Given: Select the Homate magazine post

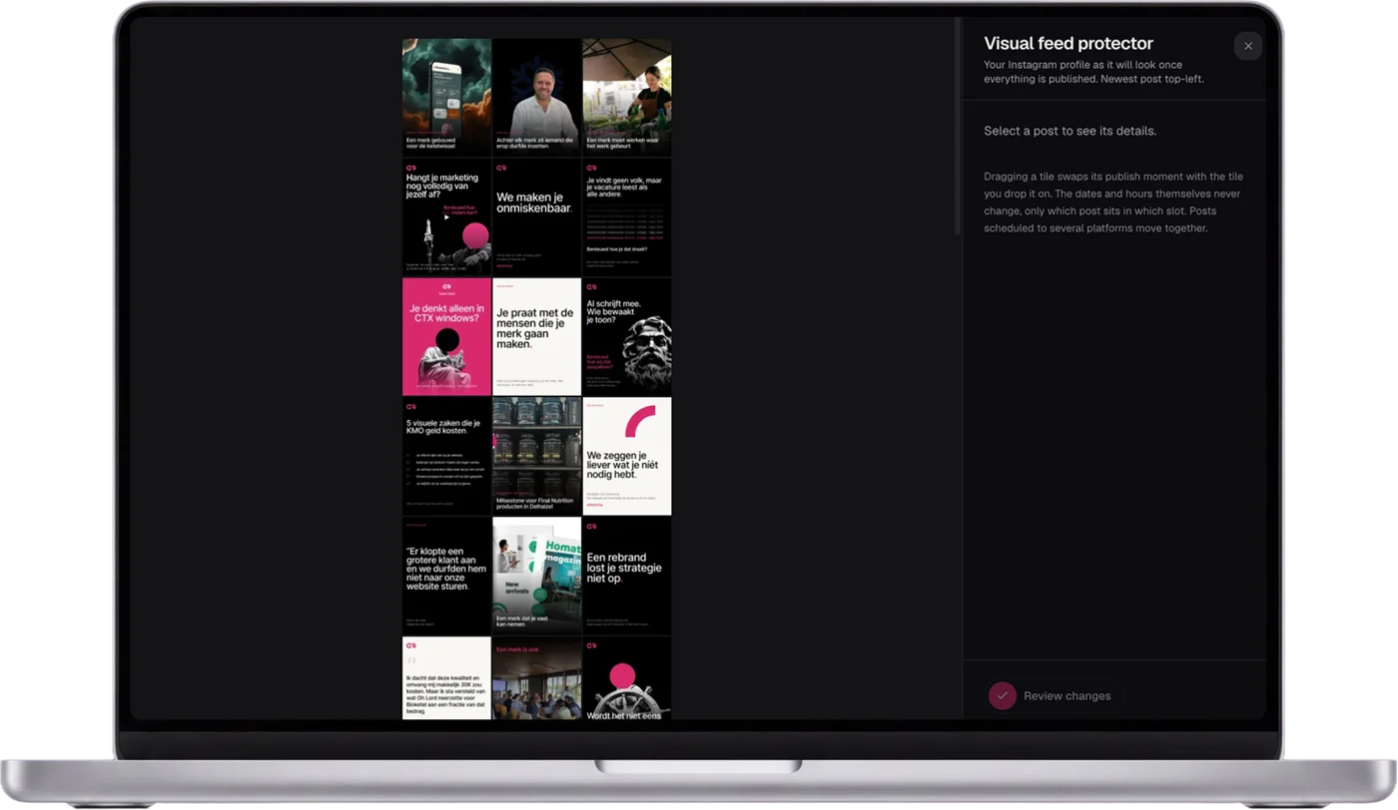Looking at the screenshot, I should coord(536,576).
